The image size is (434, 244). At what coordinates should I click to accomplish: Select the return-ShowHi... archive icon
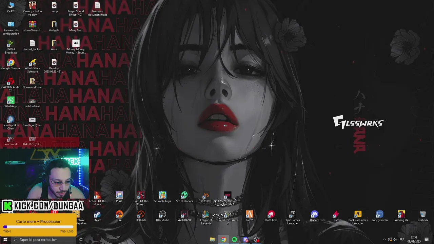coord(33,26)
